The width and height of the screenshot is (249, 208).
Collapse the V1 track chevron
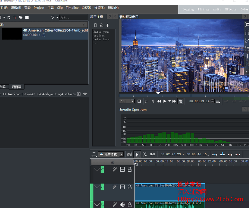tap(97, 187)
